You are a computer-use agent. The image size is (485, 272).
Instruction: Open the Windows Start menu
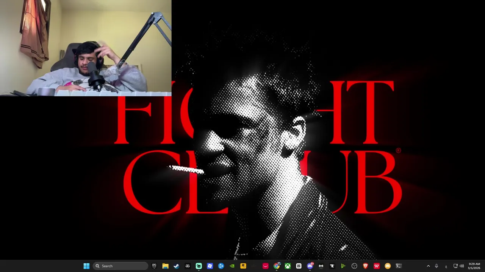(x=86, y=266)
